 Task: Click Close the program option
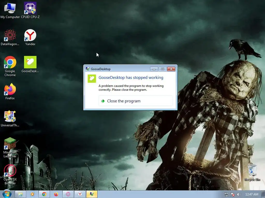[136, 101]
